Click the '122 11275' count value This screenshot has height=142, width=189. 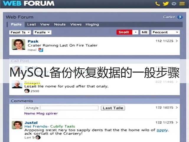click(x=164, y=122)
